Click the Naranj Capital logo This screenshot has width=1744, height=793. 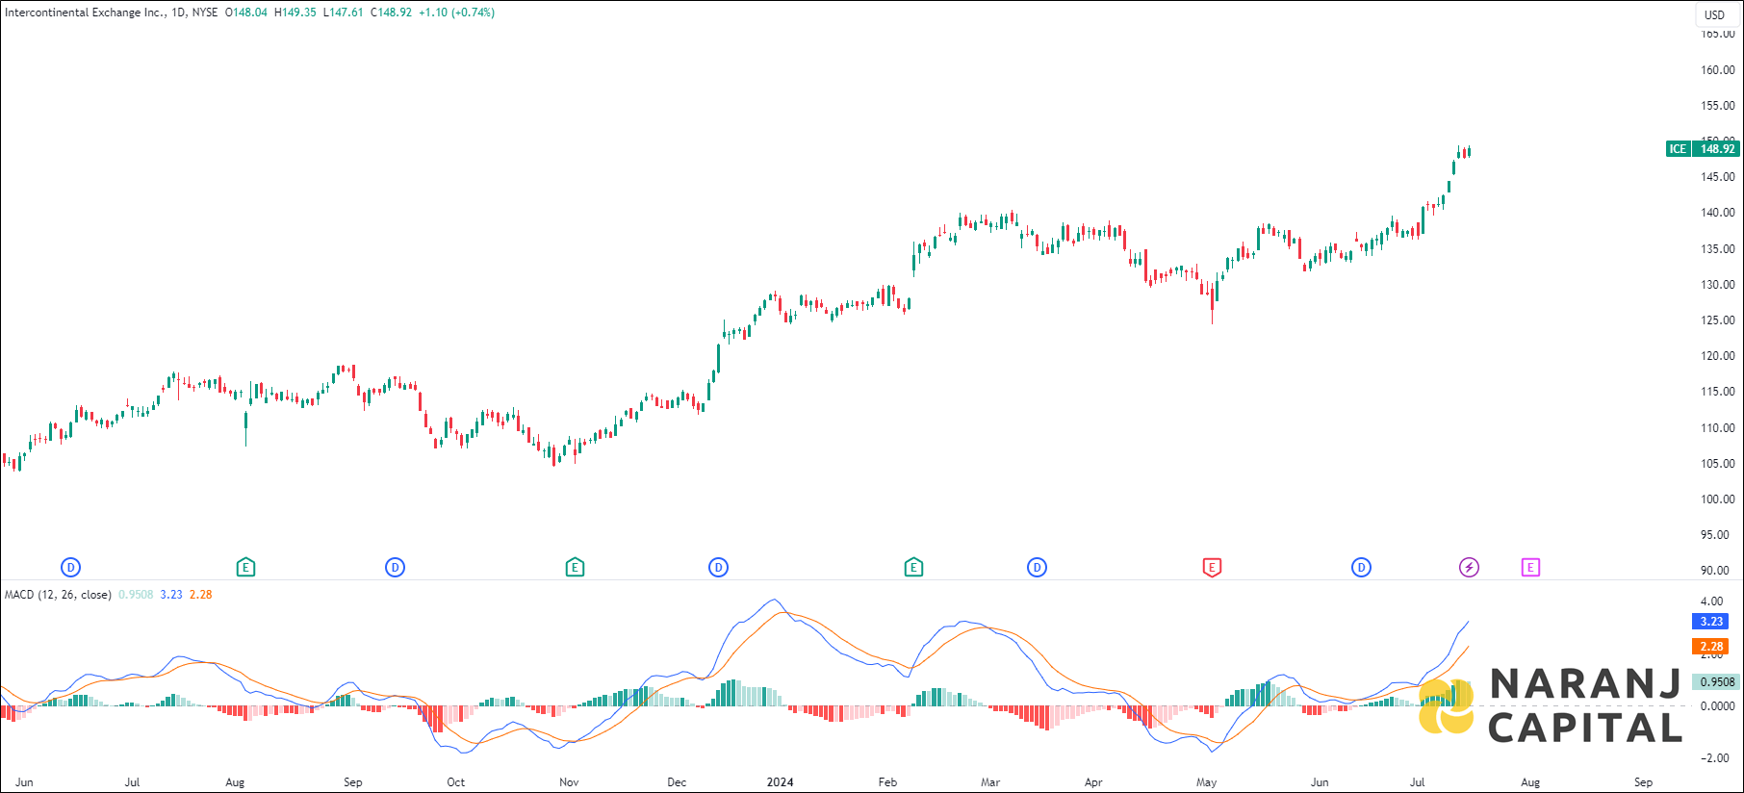(x=1551, y=706)
